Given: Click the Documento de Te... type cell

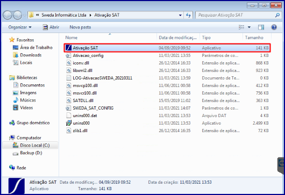Looking at the screenshot, I should (220, 78).
